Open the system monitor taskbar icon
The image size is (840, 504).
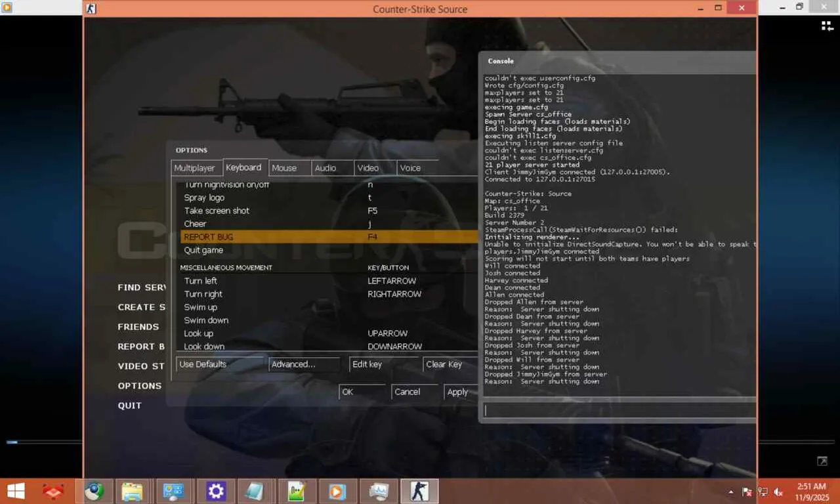tap(379, 491)
